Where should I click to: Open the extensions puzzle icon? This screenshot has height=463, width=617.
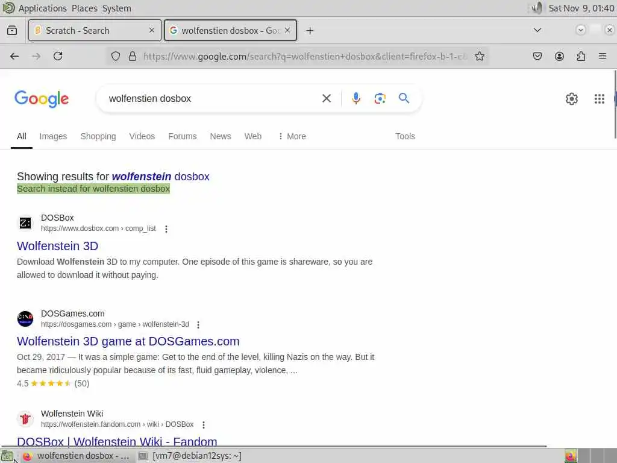point(581,56)
